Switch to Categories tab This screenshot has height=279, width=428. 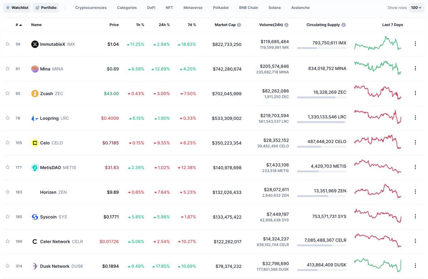pos(127,7)
